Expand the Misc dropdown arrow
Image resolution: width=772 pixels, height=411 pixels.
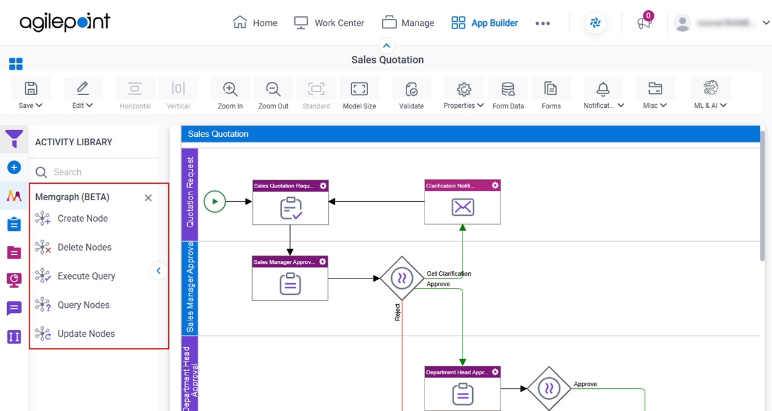pyautogui.click(x=663, y=105)
